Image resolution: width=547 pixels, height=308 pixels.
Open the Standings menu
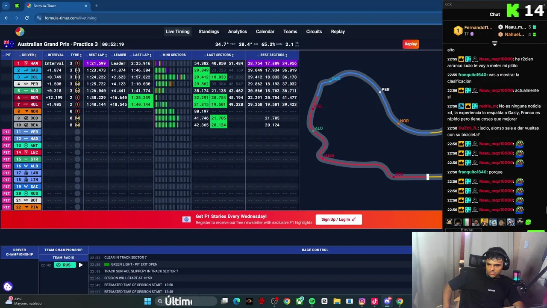(209, 32)
